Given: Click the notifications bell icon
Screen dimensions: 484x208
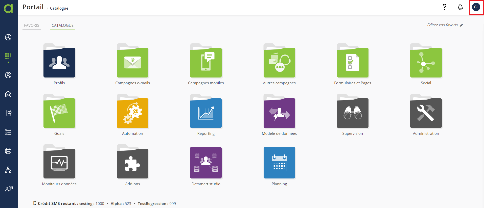Looking at the screenshot, I should point(460,7).
